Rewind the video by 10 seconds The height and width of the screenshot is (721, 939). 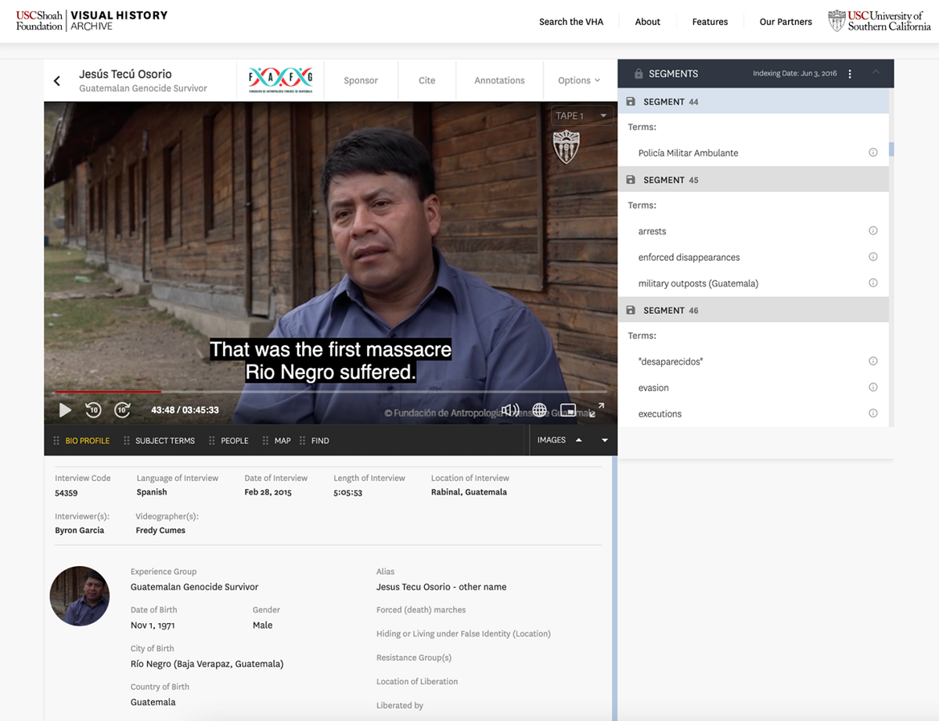coord(93,409)
